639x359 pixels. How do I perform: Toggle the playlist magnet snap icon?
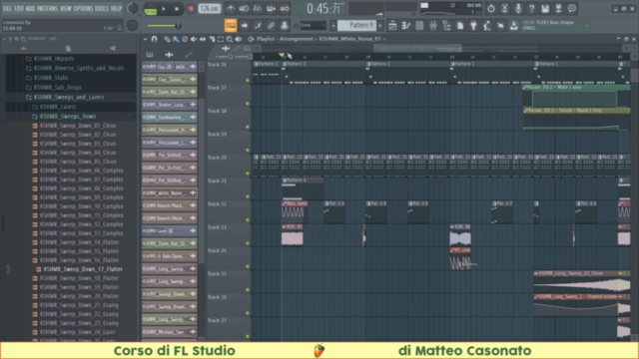pyautogui.click(x=154, y=39)
